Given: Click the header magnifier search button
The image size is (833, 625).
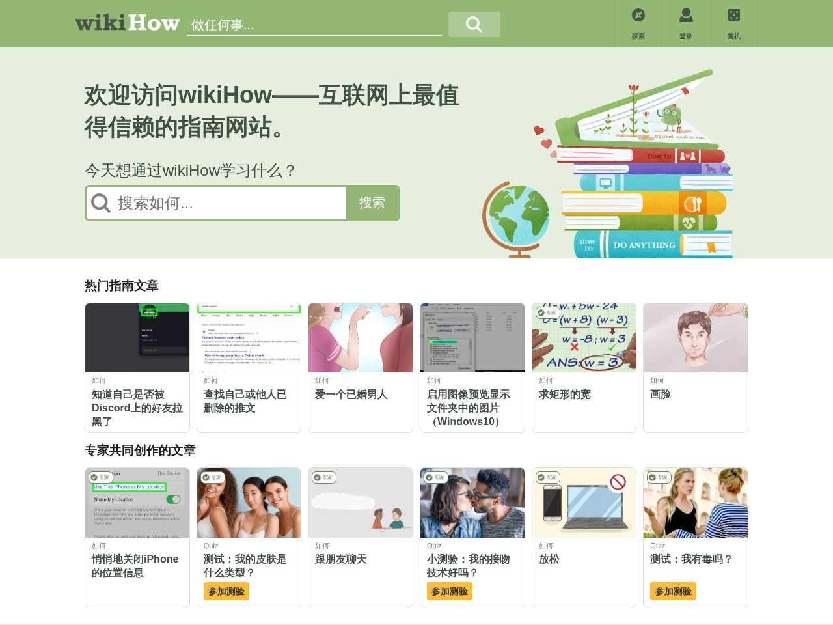Looking at the screenshot, I should point(474,25).
